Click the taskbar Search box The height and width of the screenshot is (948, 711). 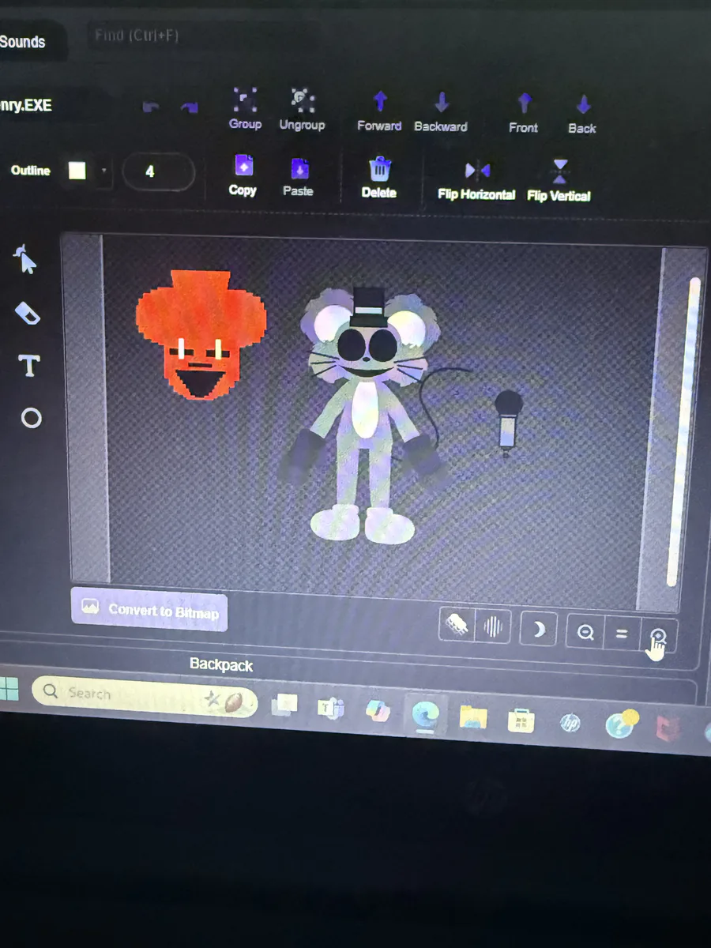(x=145, y=697)
